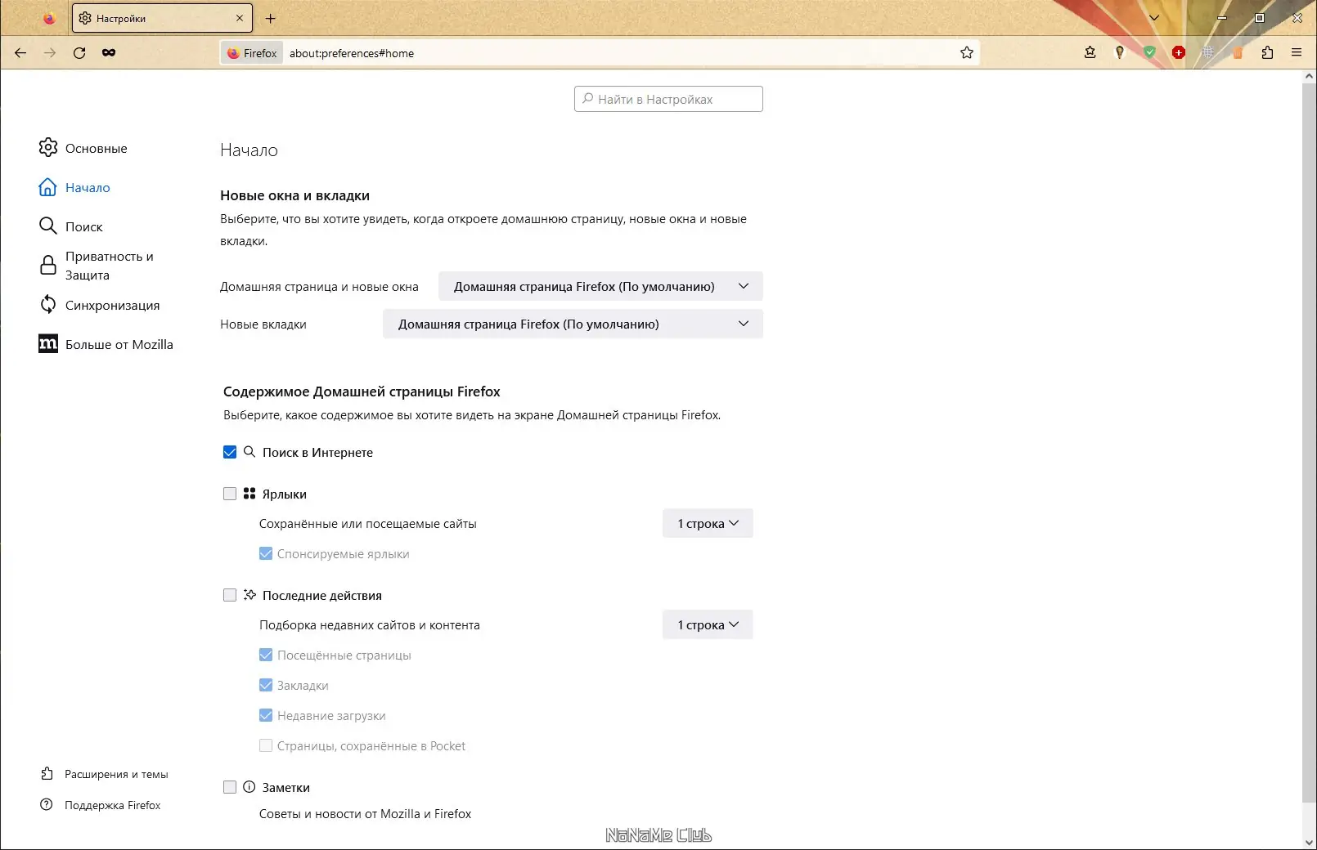Enable the Заметки checkbox
1317x850 pixels.
point(230,787)
